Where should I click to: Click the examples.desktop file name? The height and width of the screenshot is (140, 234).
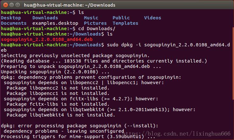coord(55,23)
